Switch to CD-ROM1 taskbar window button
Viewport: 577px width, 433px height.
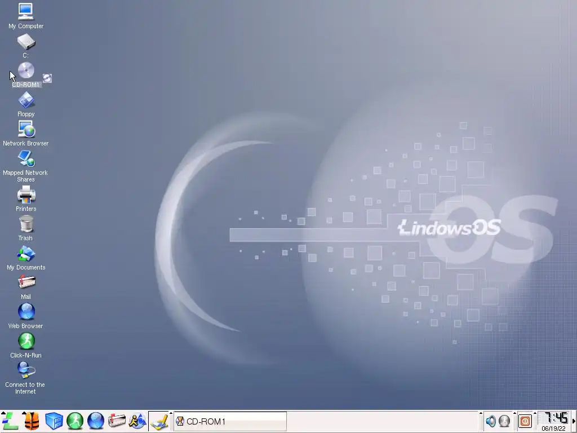click(230, 421)
